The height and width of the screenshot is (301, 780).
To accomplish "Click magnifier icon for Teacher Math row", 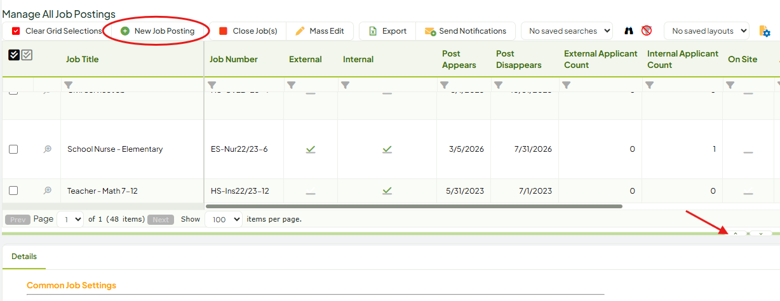I will click(x=47, y=191).
